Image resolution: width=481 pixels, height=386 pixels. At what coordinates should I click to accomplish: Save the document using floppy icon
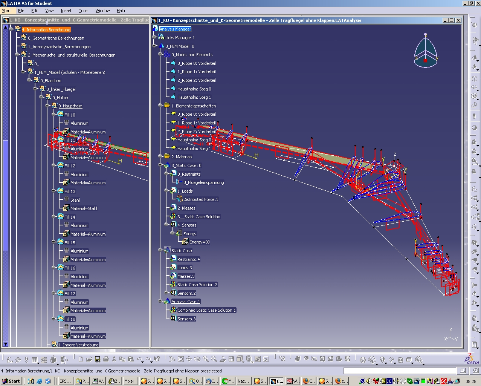[97, 359]
